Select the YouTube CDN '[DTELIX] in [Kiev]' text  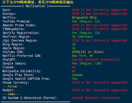point(88,52)
